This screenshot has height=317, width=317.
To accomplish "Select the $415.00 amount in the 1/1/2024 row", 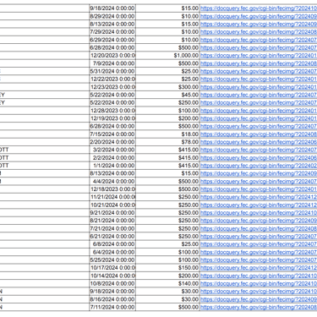I will (x=167, y=166).
